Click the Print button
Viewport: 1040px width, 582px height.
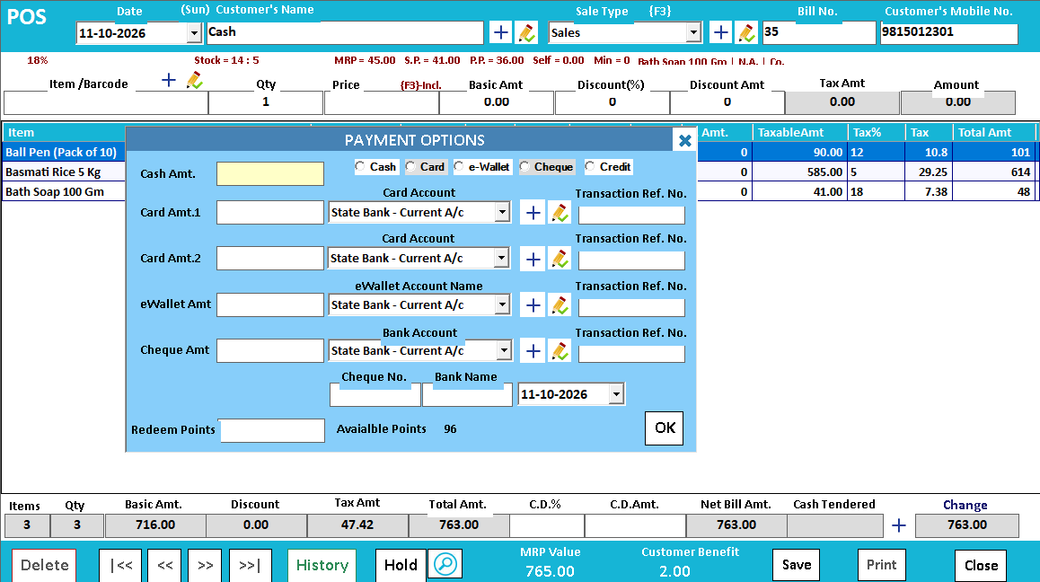tap(881, 565)
